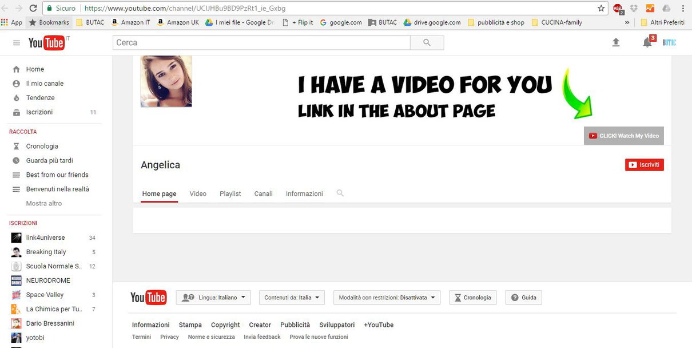Open pubblicità e shop bookmark folder
Image resolution: width=692 pixels, height=348 pixels.
496,22
